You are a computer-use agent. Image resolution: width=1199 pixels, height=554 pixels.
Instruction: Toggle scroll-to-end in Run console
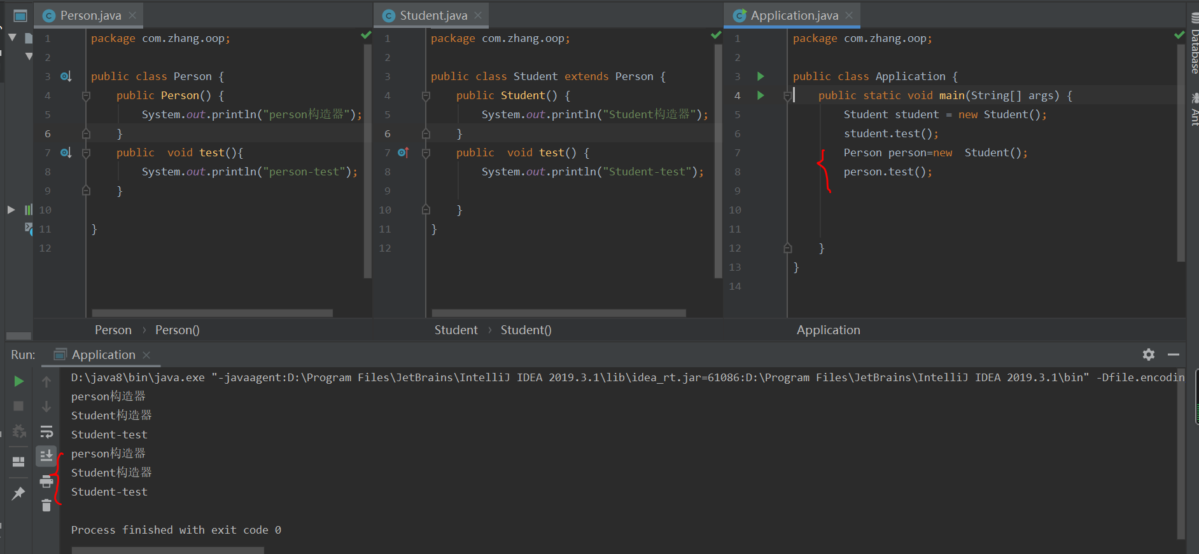coord(46,456)
